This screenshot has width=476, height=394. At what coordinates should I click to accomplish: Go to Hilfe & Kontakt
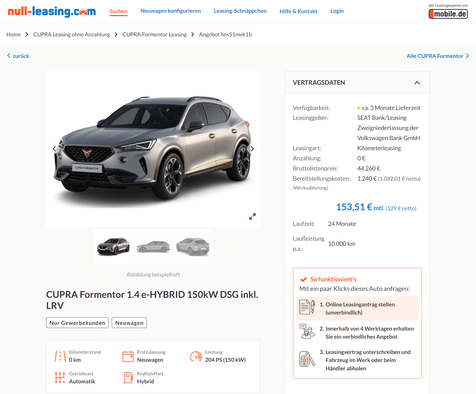tap(298, 11)
